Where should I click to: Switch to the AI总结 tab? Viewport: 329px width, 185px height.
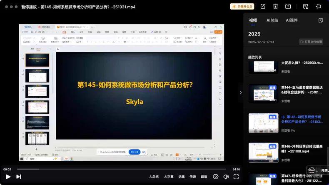pyautogui.click(x=272, y=20)
